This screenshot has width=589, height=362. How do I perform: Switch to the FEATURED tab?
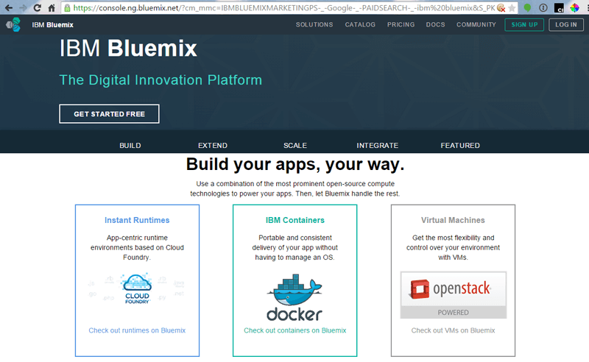coord(460,146)
